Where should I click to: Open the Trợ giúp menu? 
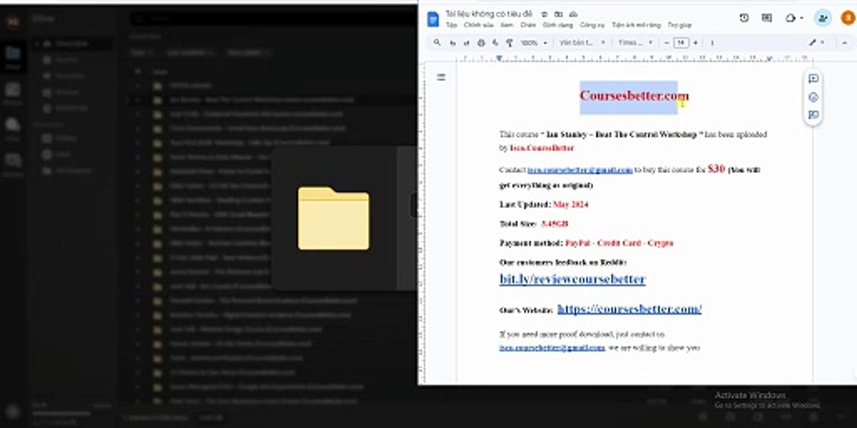pos(679,26)
